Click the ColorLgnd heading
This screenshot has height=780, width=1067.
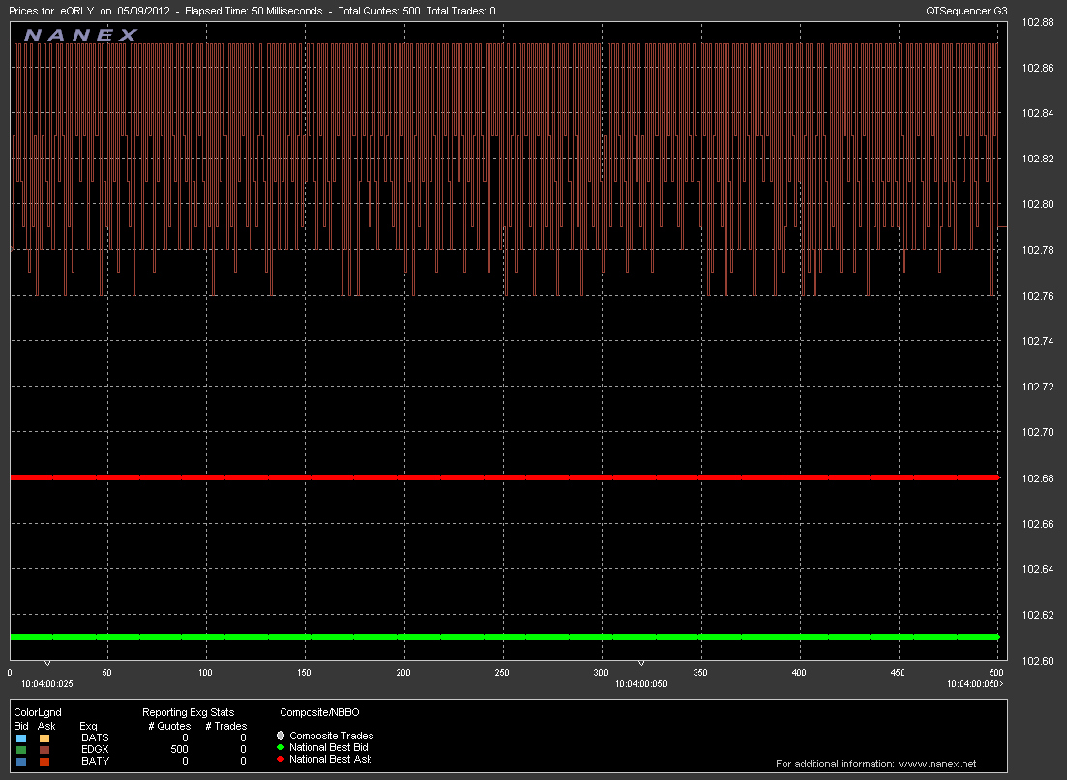tap(38, 712)
